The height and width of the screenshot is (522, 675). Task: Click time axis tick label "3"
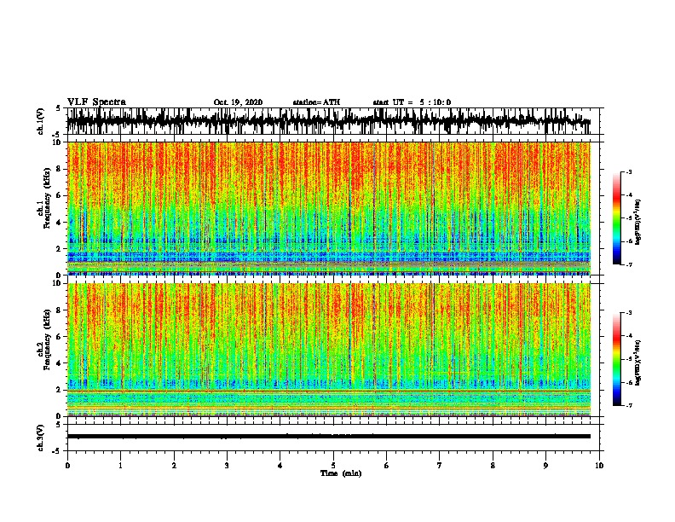(227, 466)
